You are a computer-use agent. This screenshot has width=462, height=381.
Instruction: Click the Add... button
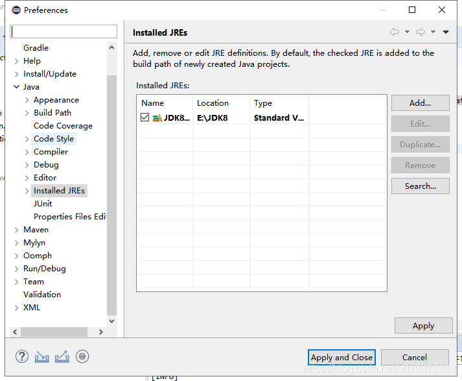point(420,103)
